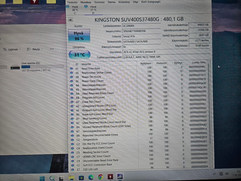Open Microsoft Edge from the taskbar
The image size is (241, 181).
[x=91, y=177]
